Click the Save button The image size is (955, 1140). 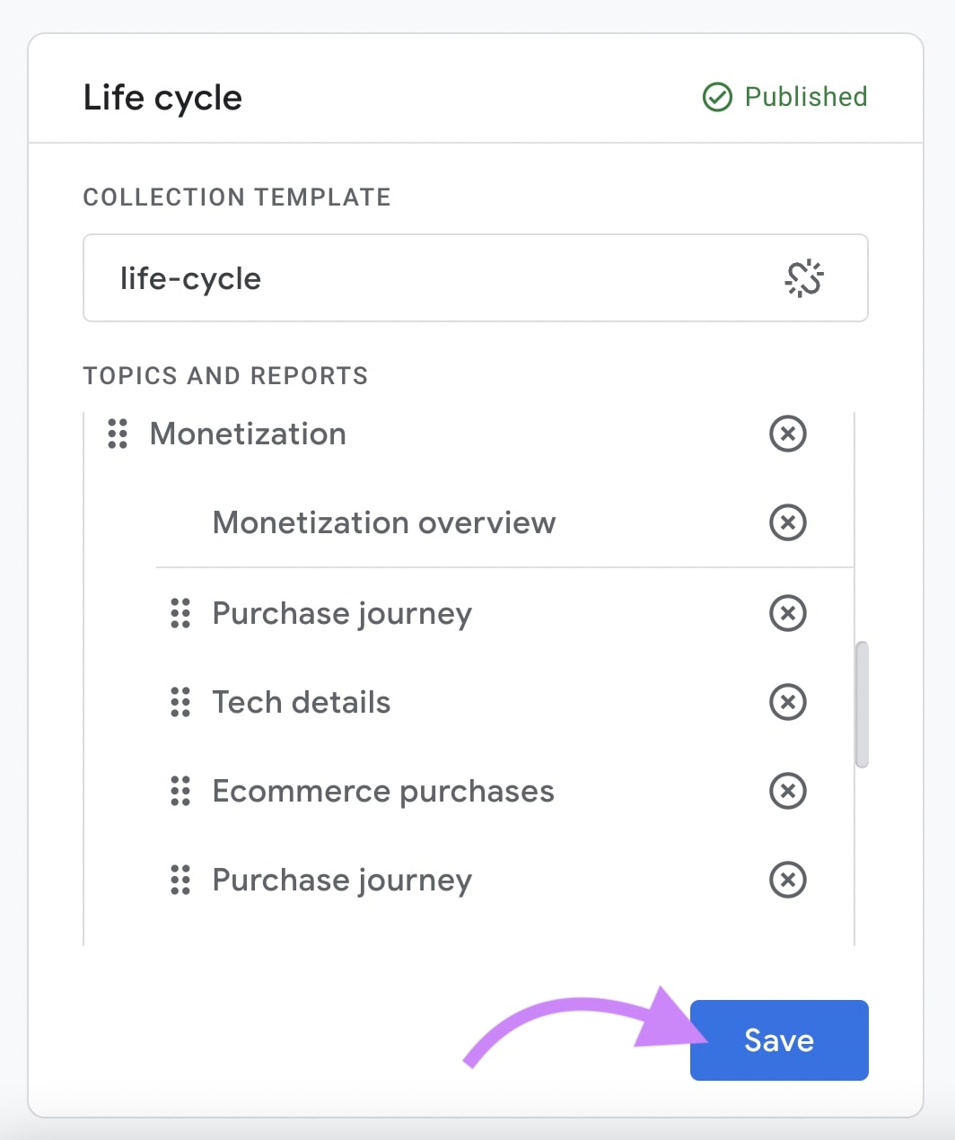click(x=778, y=1039)
